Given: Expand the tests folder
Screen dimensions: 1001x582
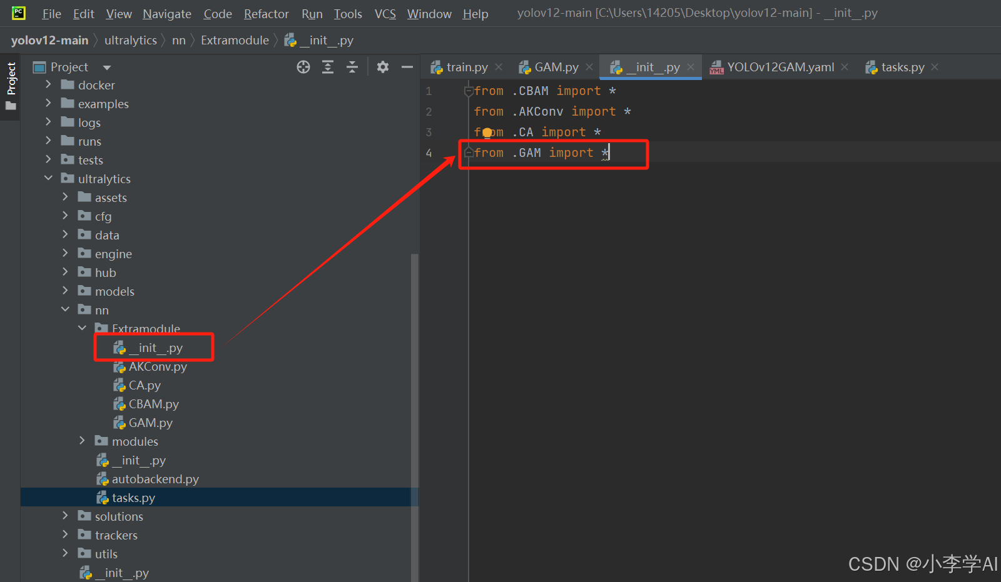Looking at the screenshot, I should tap(48, 159).
